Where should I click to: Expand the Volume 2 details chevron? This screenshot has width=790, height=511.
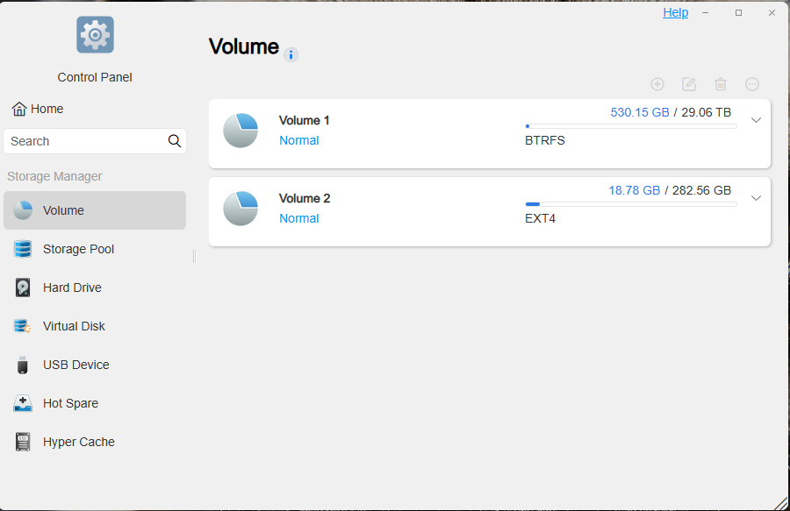point(756,198)
